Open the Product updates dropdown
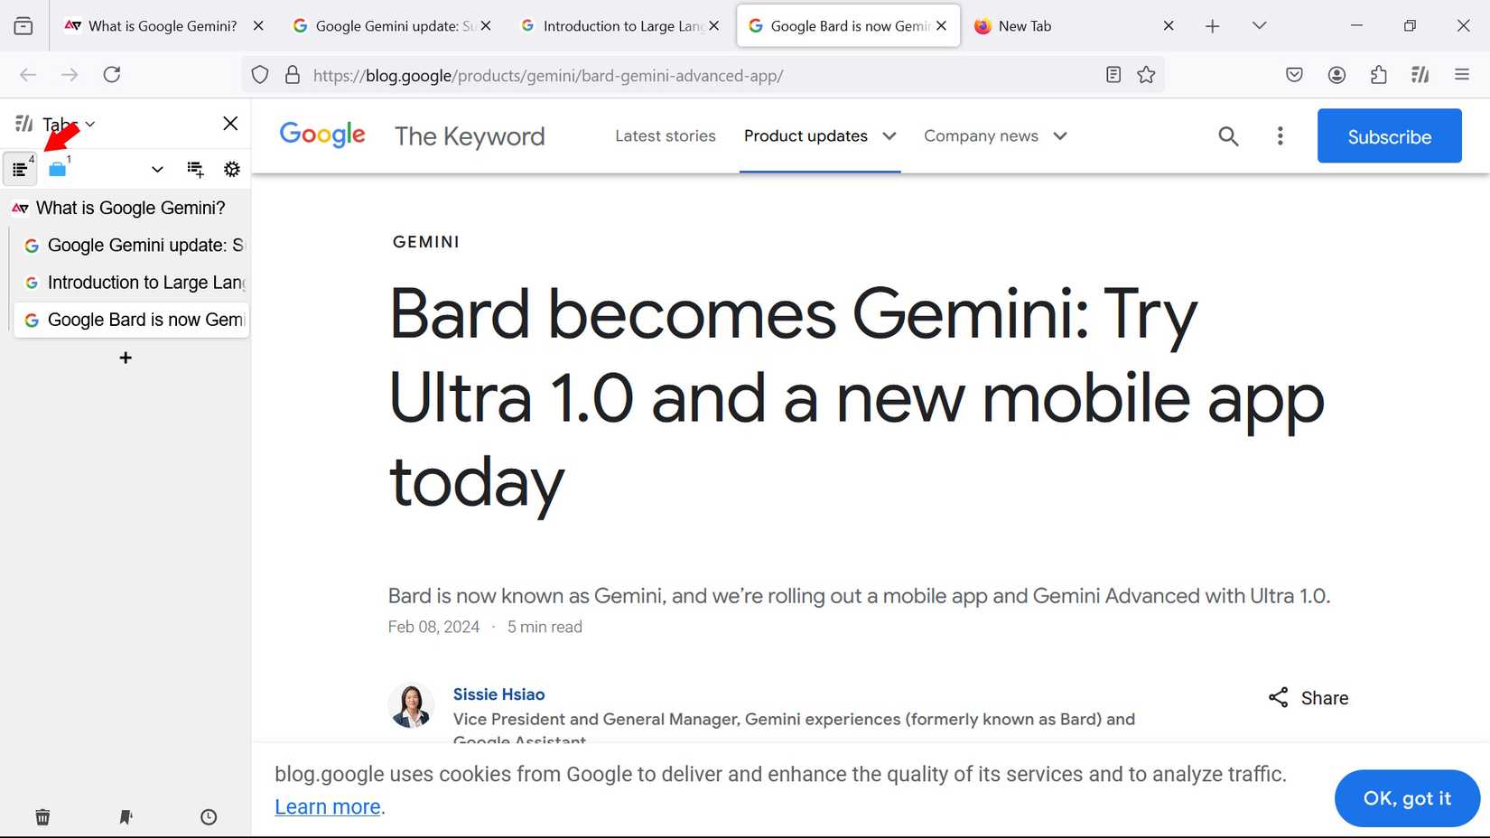This screenshot has width=1490, height=838. click(x=818, y=135)
